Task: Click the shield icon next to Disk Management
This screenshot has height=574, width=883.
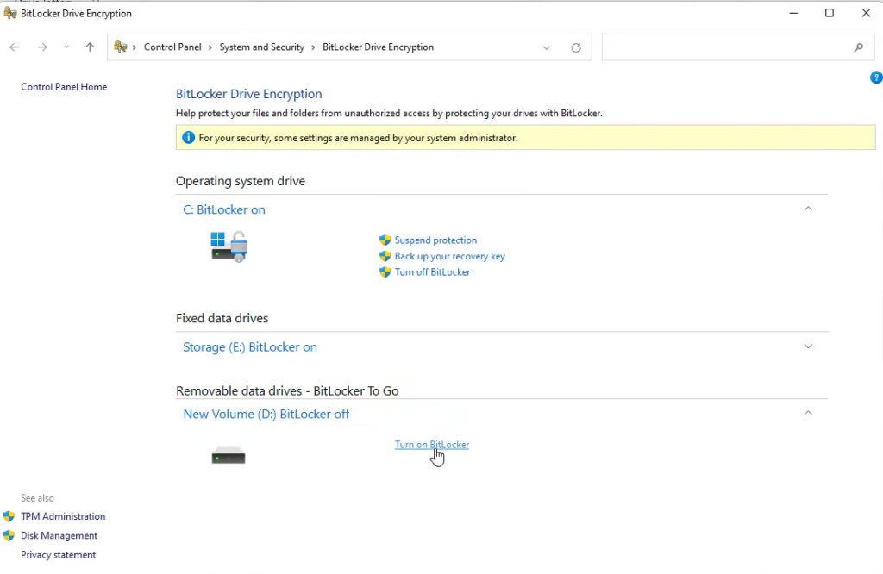Action: coord(10,535)
